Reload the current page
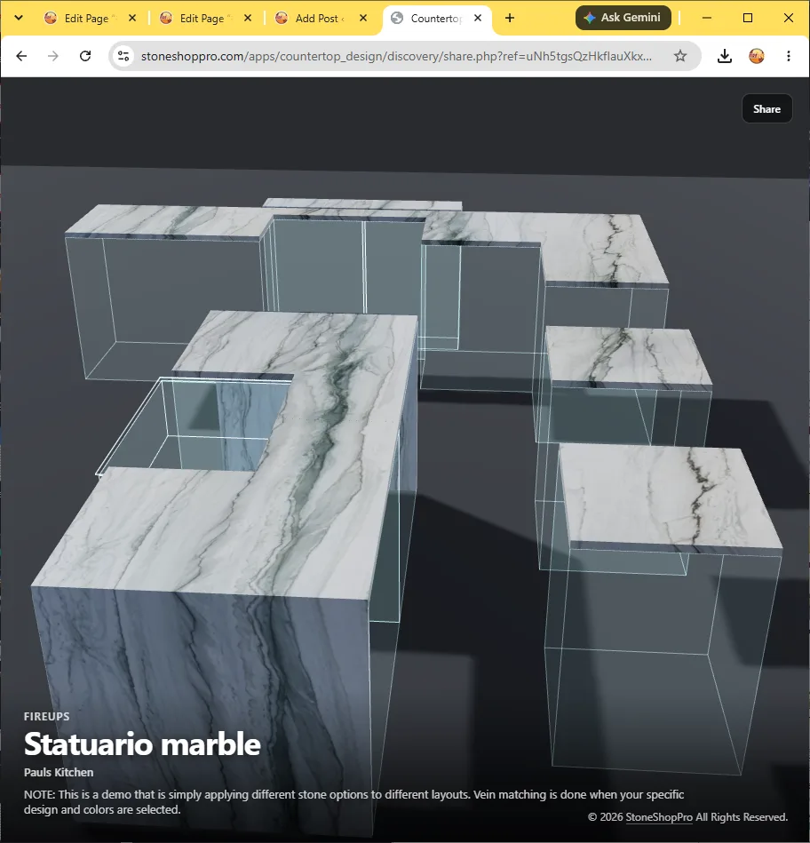810x843 pixels. [85, 56]
